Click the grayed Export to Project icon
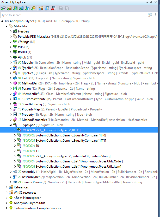The width and height of the screenshot is (160, 217). [61, 8]
